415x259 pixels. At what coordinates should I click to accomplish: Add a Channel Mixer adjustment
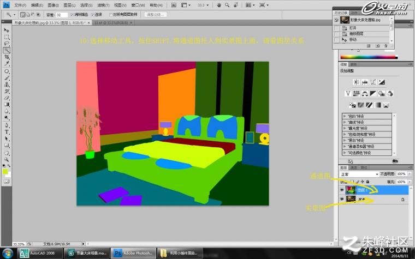[x=390, y=93]
